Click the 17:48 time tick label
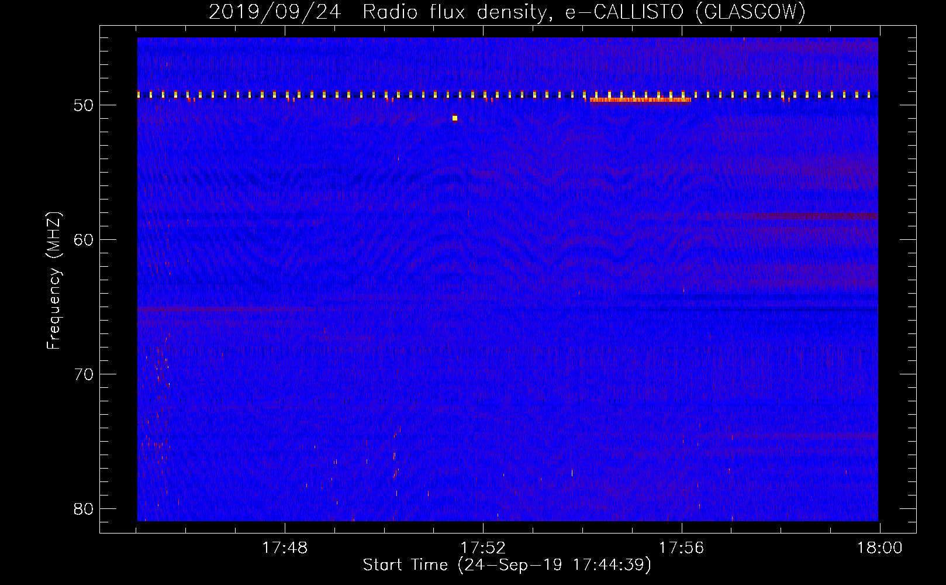 (285, 548)
